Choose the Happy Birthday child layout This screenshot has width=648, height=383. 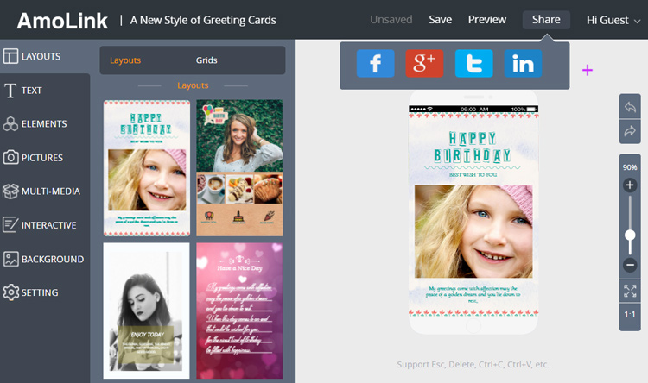[147, 168]
